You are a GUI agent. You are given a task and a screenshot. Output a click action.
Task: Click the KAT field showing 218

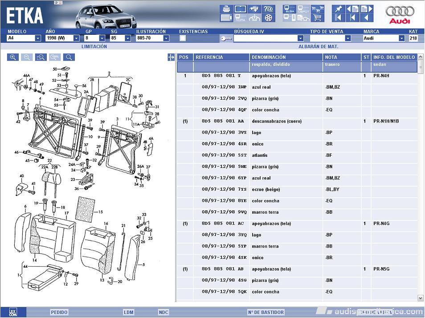point(413,38)
